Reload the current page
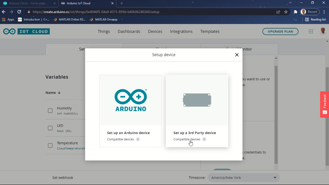This screenshot has height=185, width=329. (x=19, y=12)
